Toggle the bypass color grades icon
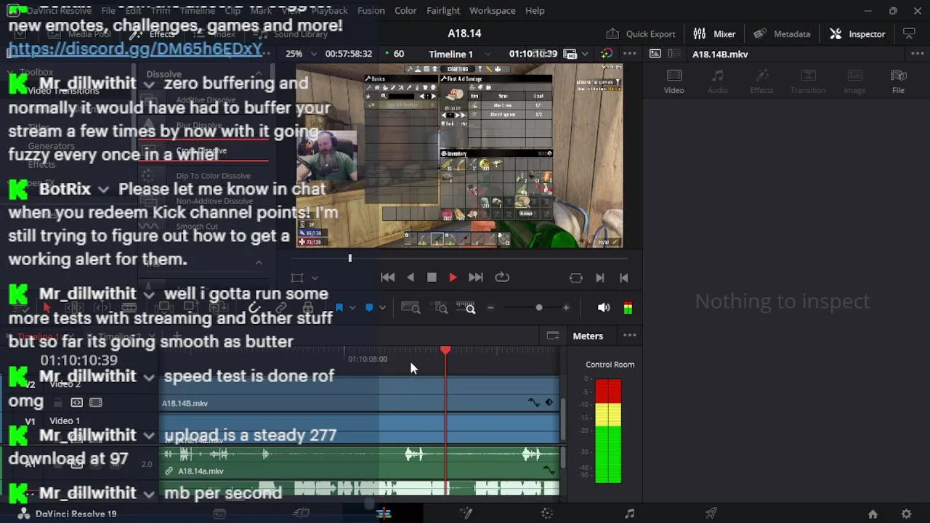The image size is (930, 523). (607, 54)
